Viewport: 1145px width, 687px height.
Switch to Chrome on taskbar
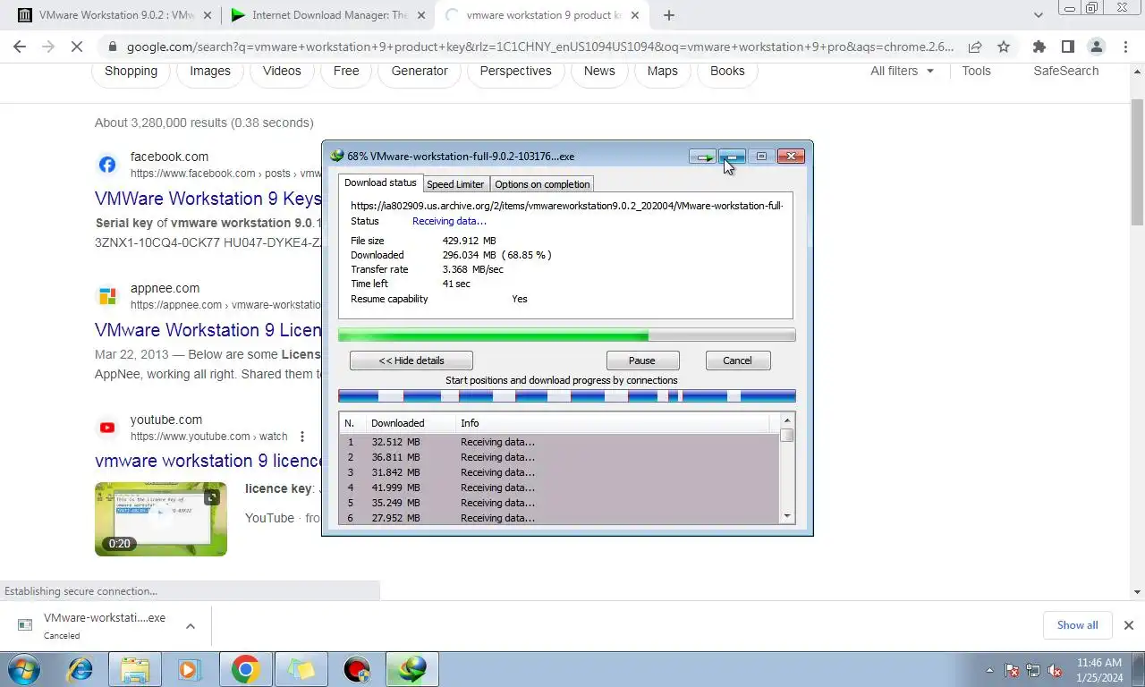245,669
